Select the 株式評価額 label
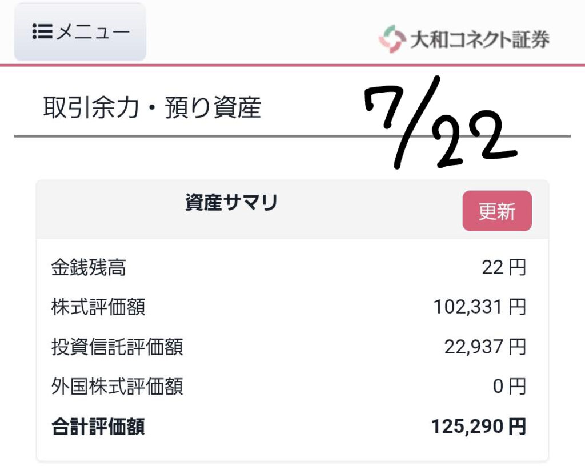Viewport: 585px width, 466px height. 98,307
